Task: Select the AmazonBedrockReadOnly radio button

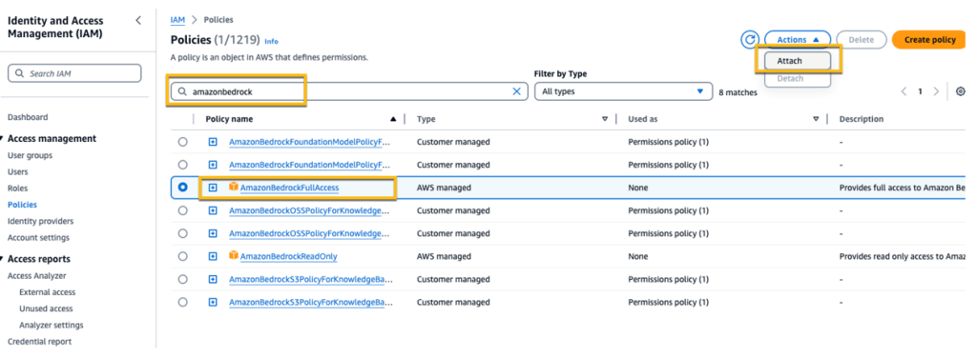Action: (182, 256)
